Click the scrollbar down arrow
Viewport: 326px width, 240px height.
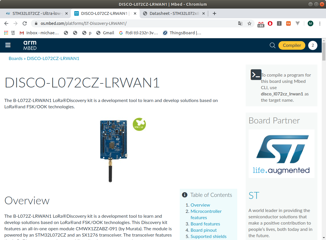coord(324,238)
